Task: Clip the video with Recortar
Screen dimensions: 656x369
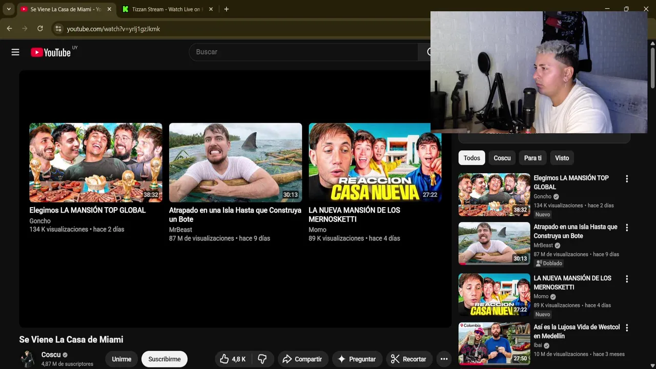Action: (x=409, y=359)
